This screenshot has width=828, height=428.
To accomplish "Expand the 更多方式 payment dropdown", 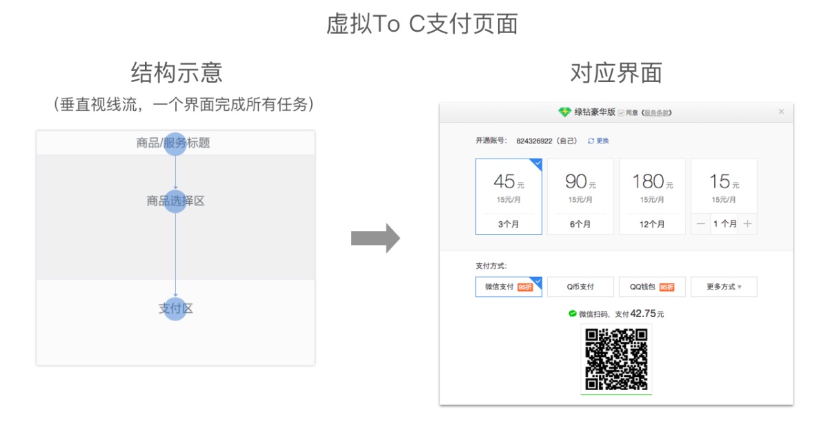I will click(724, 287).
